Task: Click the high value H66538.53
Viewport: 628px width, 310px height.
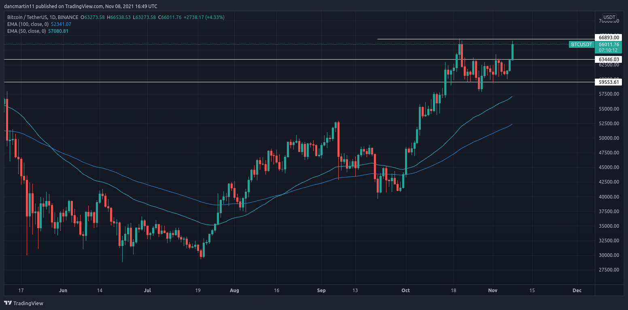Action: tap(119, 17)
